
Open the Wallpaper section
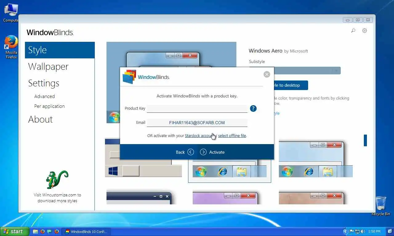(x=48, y=67)
